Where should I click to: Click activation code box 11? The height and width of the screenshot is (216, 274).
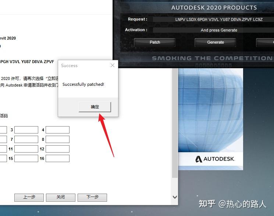[x=26, y=149]
